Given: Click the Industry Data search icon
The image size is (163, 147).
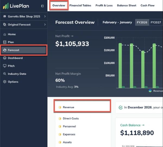Looking at the screenshot, I should 5,74.
